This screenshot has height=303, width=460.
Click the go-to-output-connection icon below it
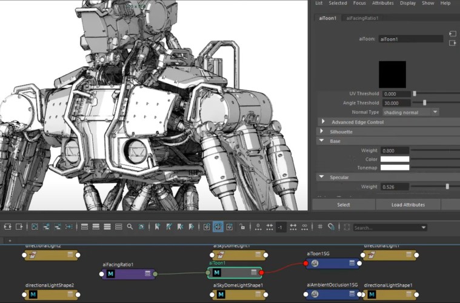(x=452, y=43)
